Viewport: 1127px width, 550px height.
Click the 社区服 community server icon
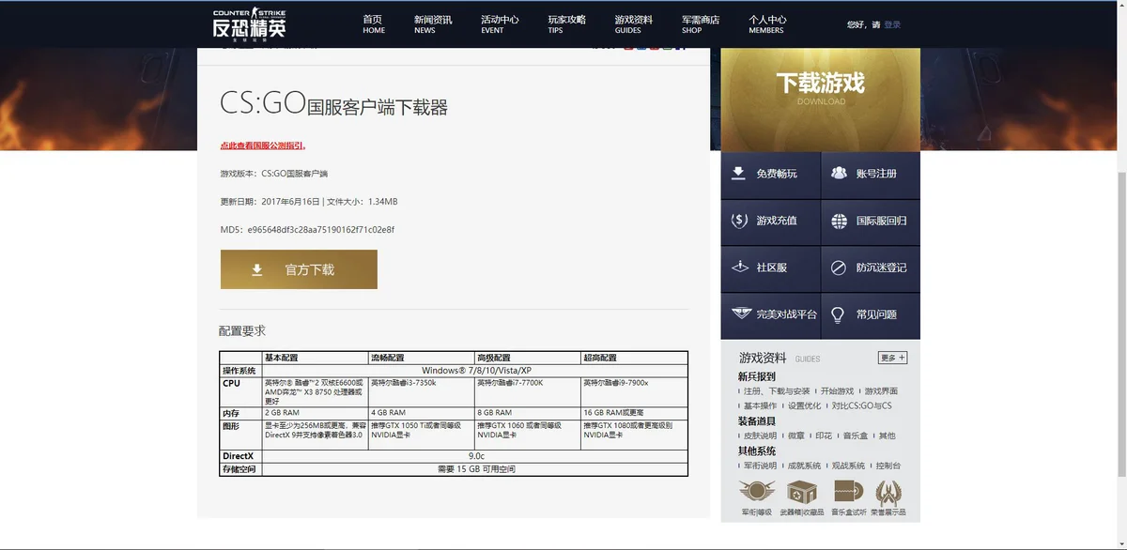tap(739, 267)
